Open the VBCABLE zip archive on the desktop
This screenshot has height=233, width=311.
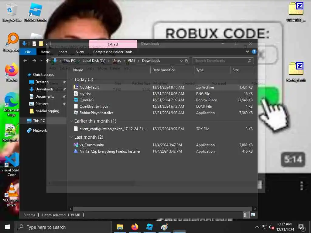pos(296,12)
